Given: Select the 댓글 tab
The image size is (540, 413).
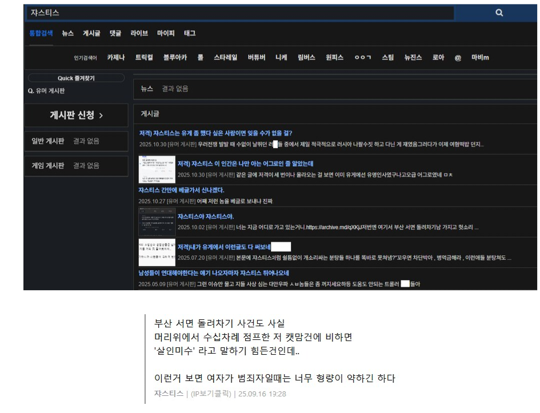Looking at the screenshot, I should [x=115, y=34].
